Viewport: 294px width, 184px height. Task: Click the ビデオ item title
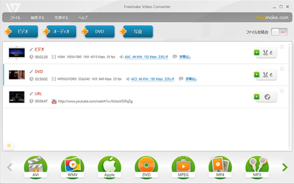[39, 50]
